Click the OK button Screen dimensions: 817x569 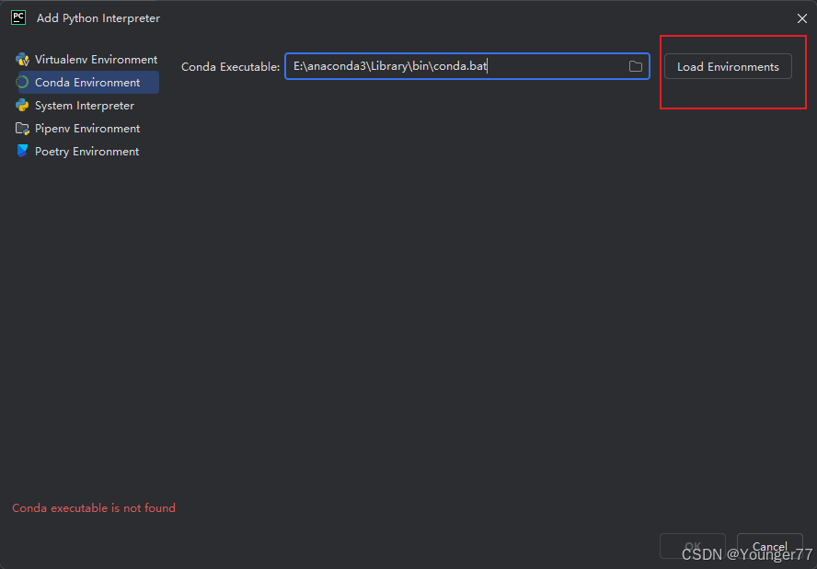coord(692,546)
